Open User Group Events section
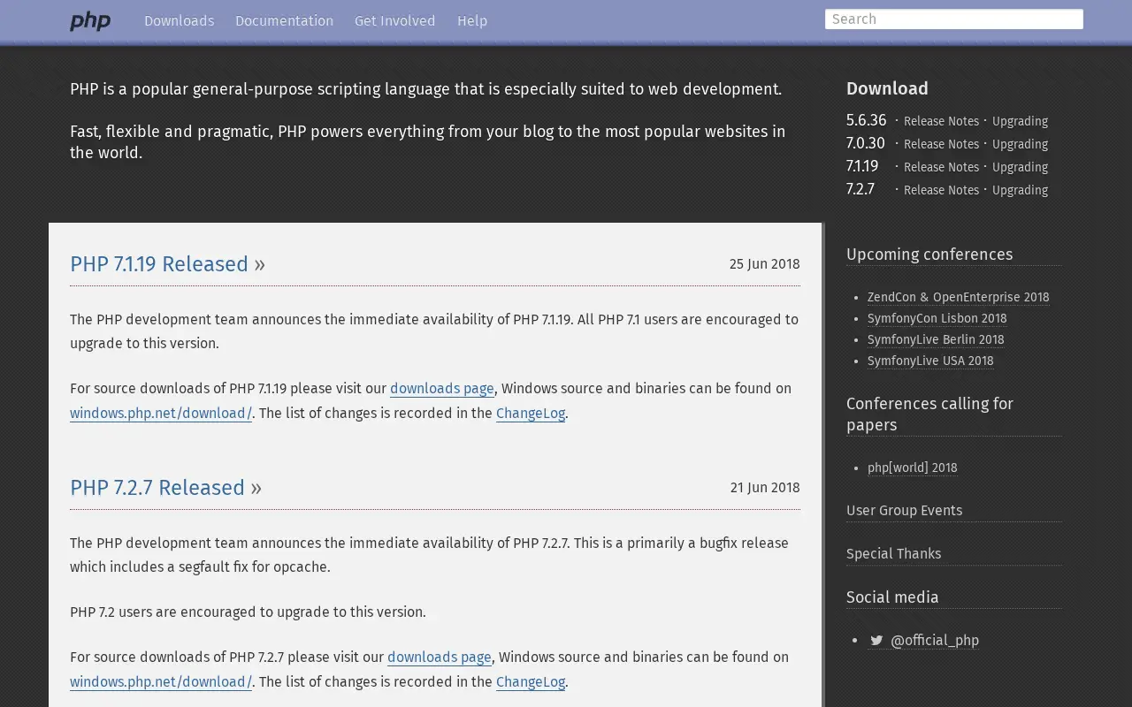 [904, 511]
